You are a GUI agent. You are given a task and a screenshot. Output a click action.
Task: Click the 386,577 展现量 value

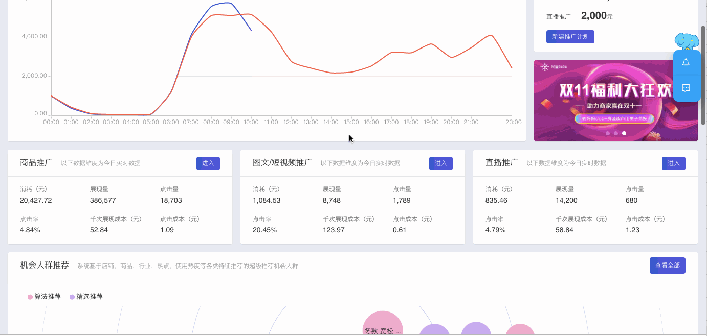(x=103, y=200)
